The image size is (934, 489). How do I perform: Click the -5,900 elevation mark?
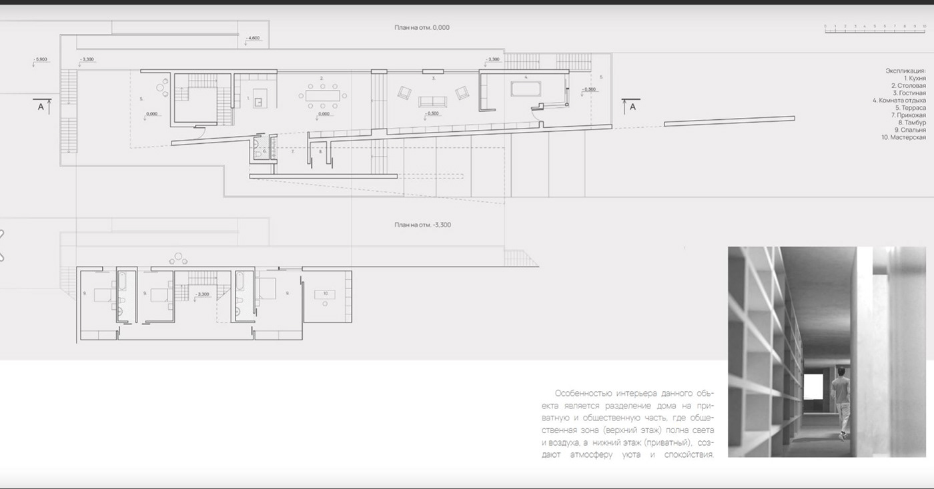point(40,60)
